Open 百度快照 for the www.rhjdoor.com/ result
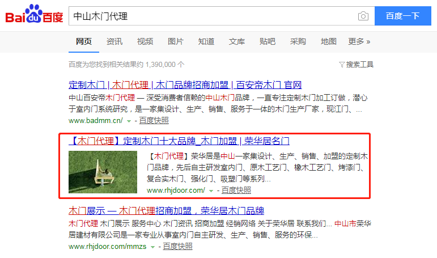437x258 pixels. click(x=236, y=190)
